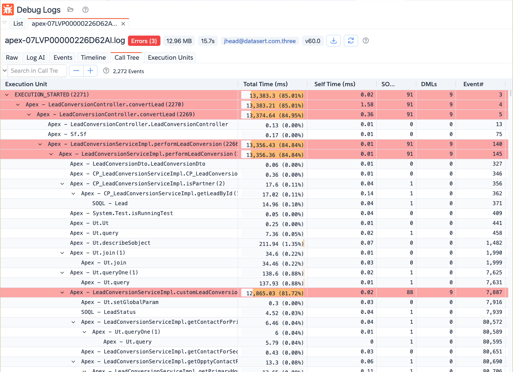The height and width of the screenshot is (372, 513).
Task: Collapse the CP_LeadConversionServiceImpl.isPartner row
Action: pos(62,184)
